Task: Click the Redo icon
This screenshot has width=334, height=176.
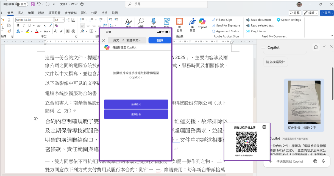Action: (47, 4)
